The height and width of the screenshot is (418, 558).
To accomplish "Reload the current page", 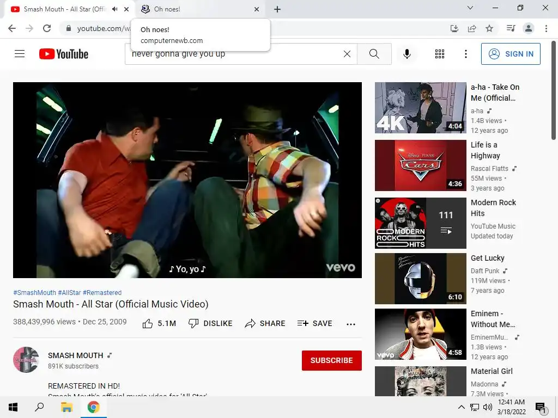I will tap(47, 28).
